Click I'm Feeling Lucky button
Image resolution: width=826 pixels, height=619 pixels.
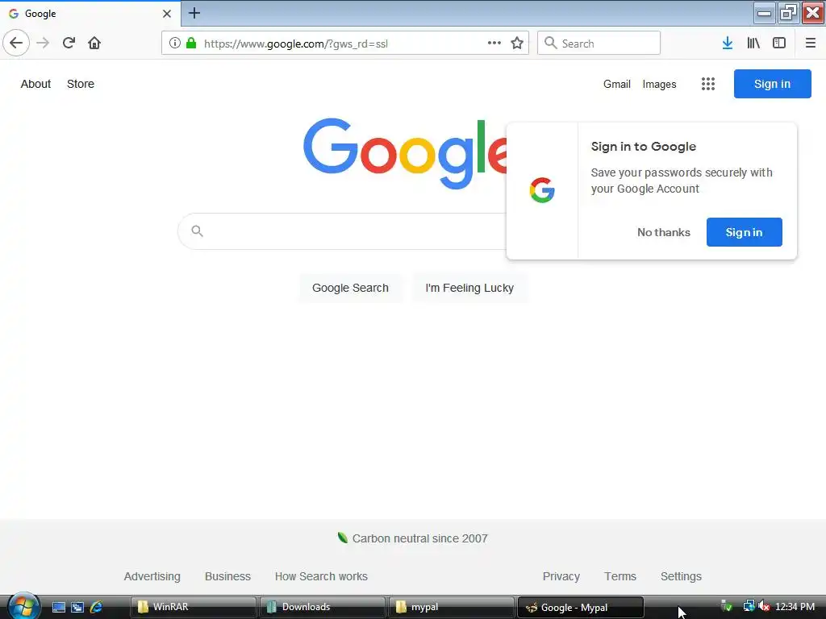(x=469, y=288)
